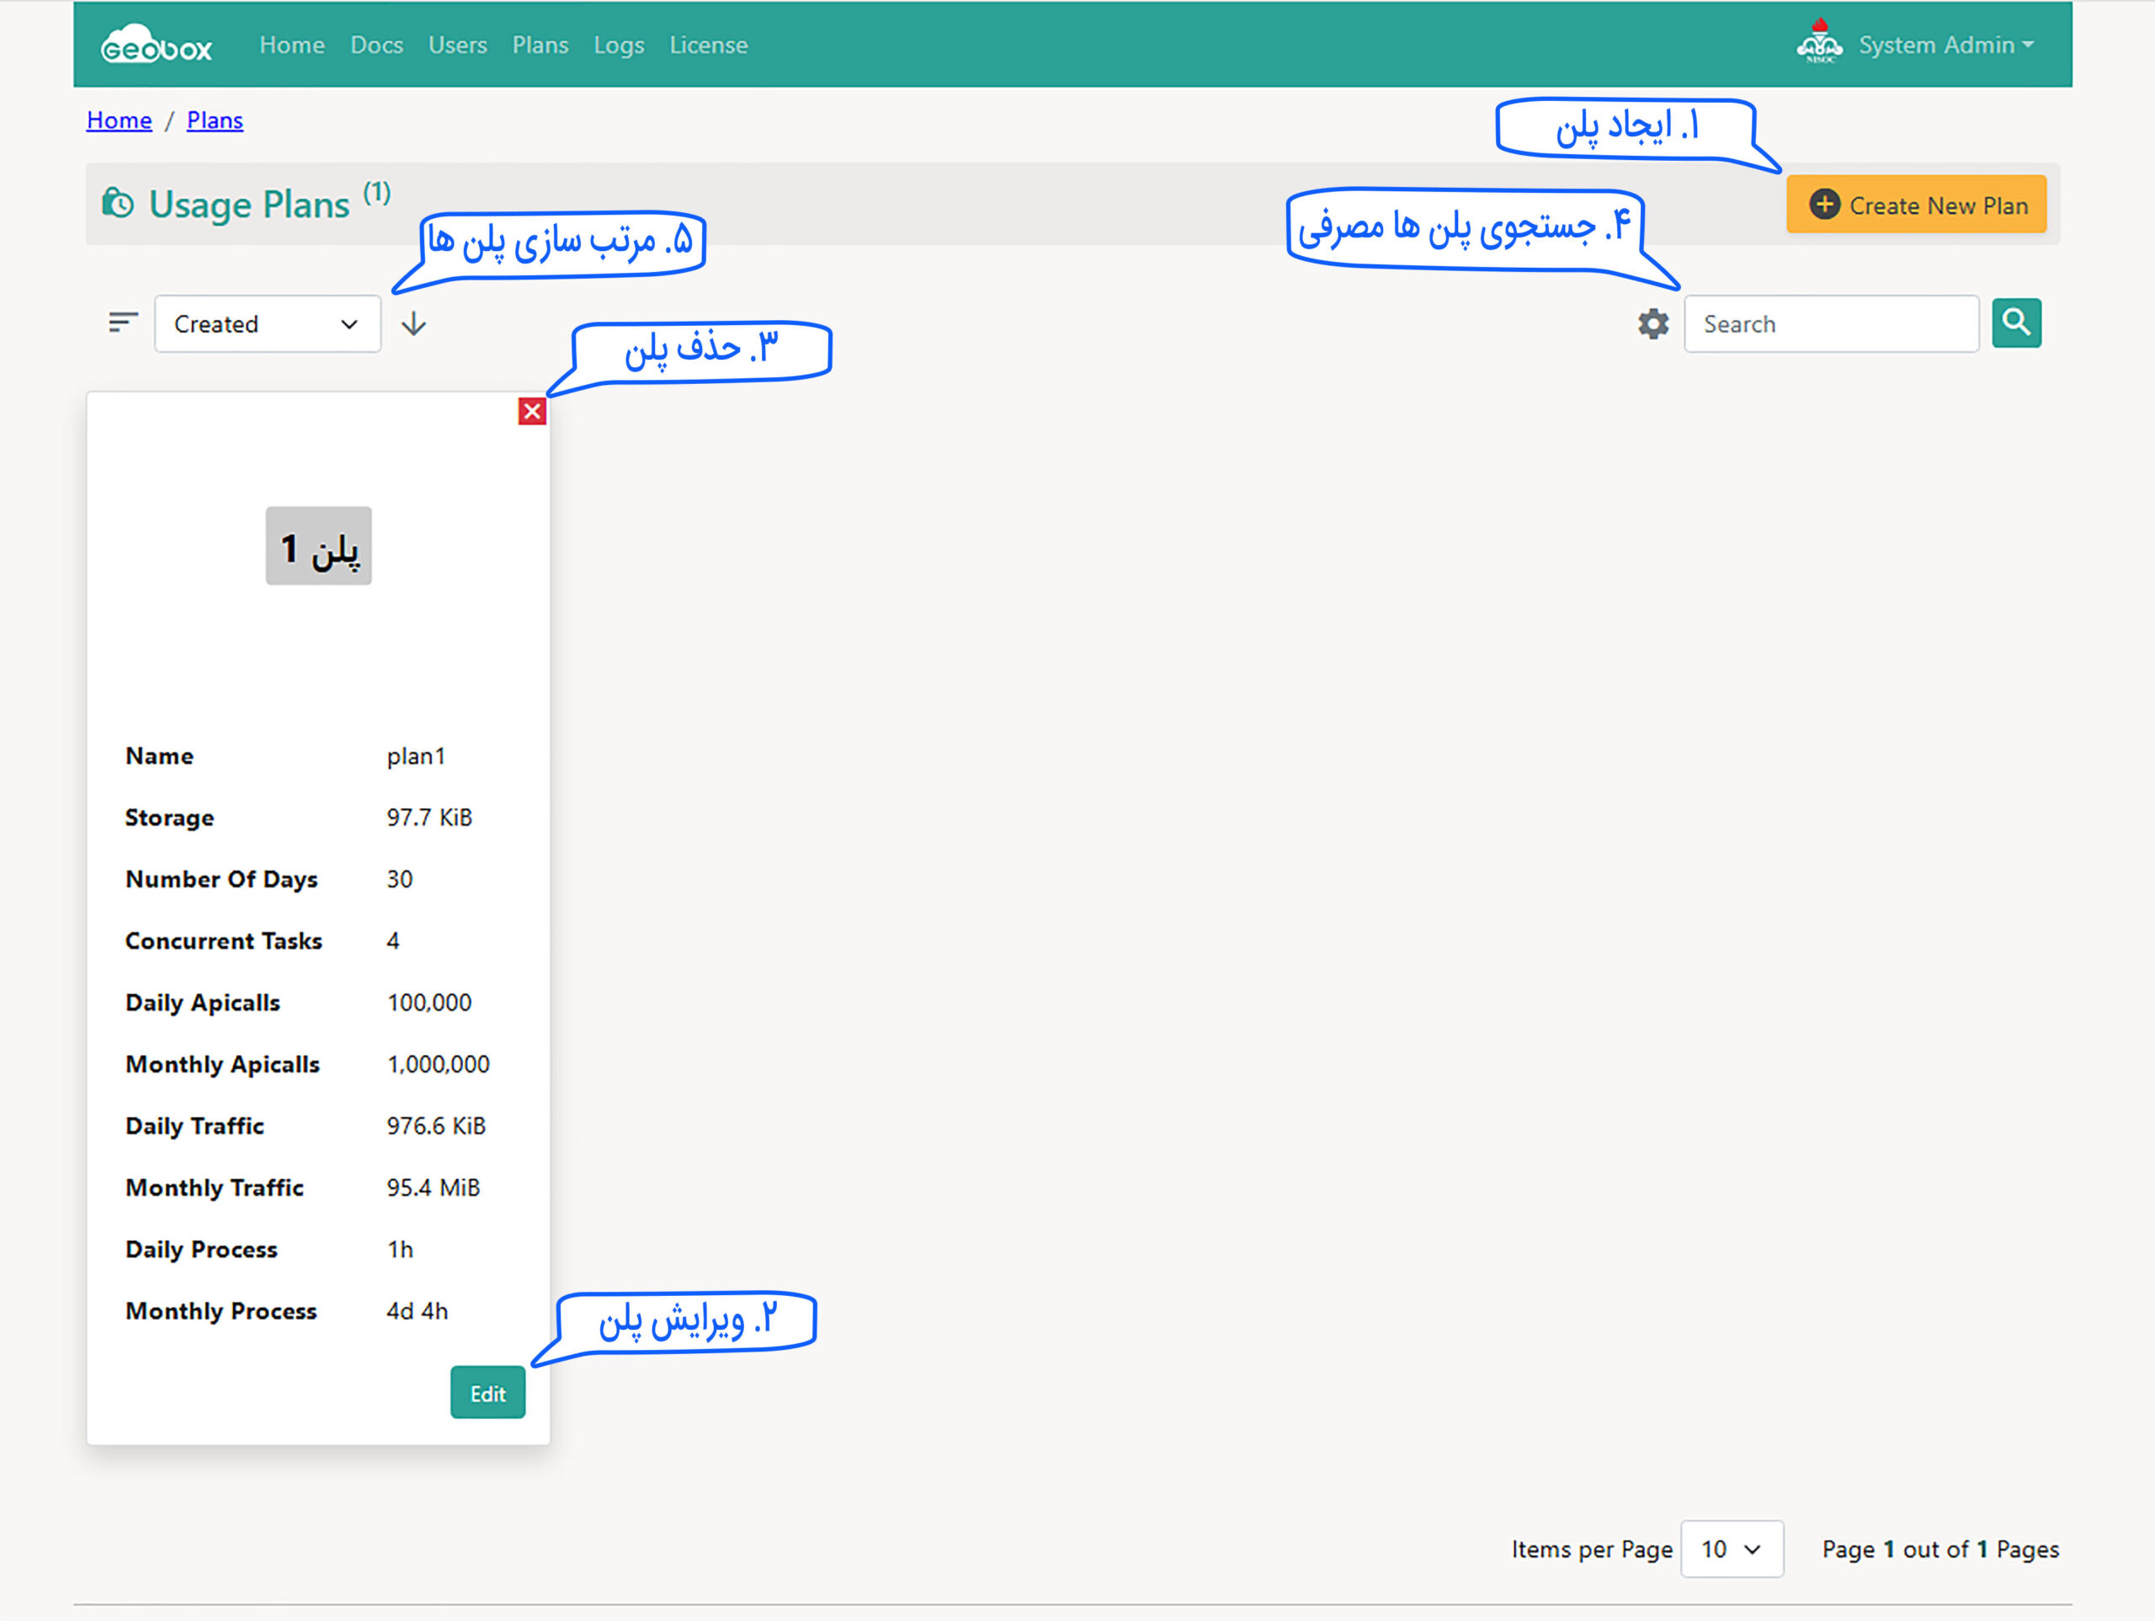Open Items per Page dropdown
This screenshot has height=1621, width=2155.
(1732, 1549)
